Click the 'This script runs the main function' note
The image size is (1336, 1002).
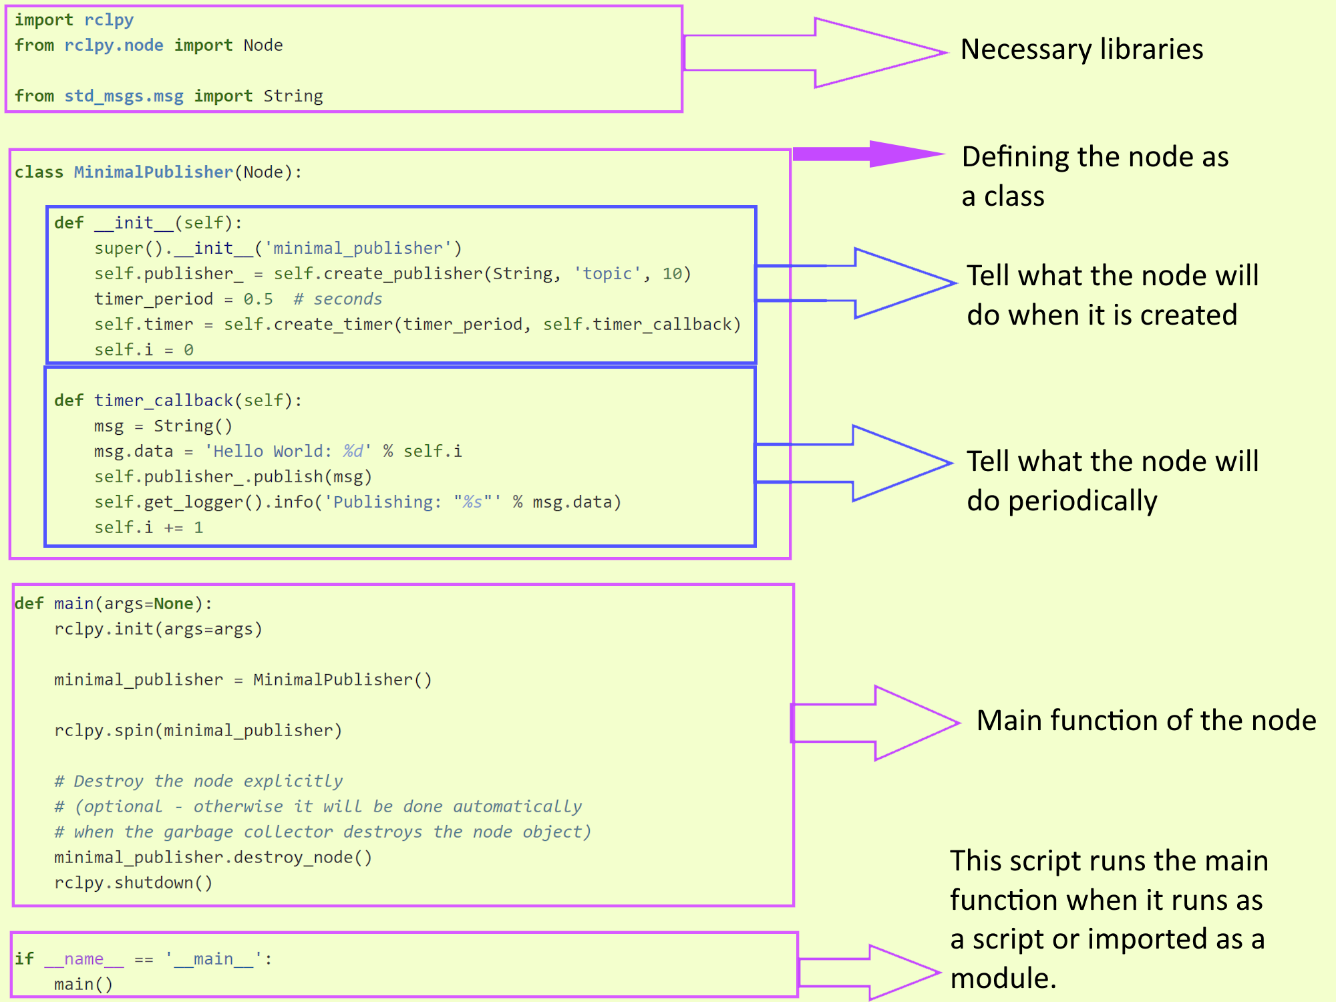(1109, 919)
